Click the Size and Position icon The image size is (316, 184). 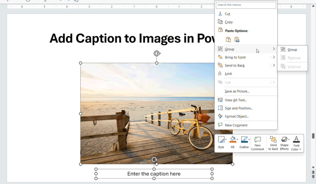220,108
